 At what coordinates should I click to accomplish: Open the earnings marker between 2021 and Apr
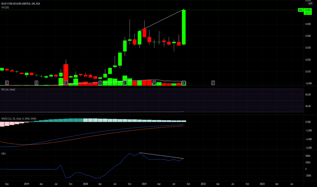pos(154,83)
